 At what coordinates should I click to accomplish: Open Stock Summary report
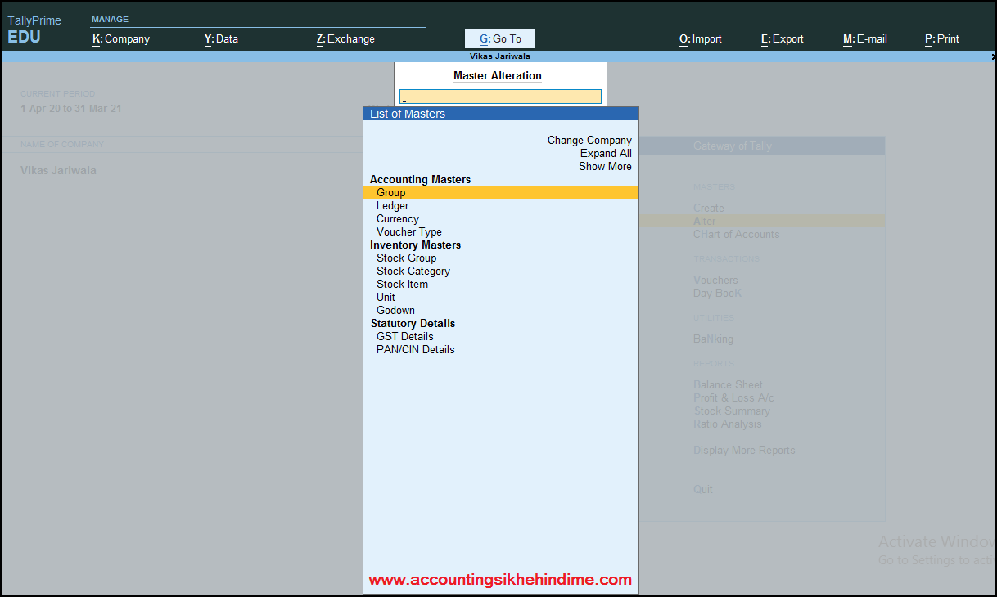tap(732, 411)
